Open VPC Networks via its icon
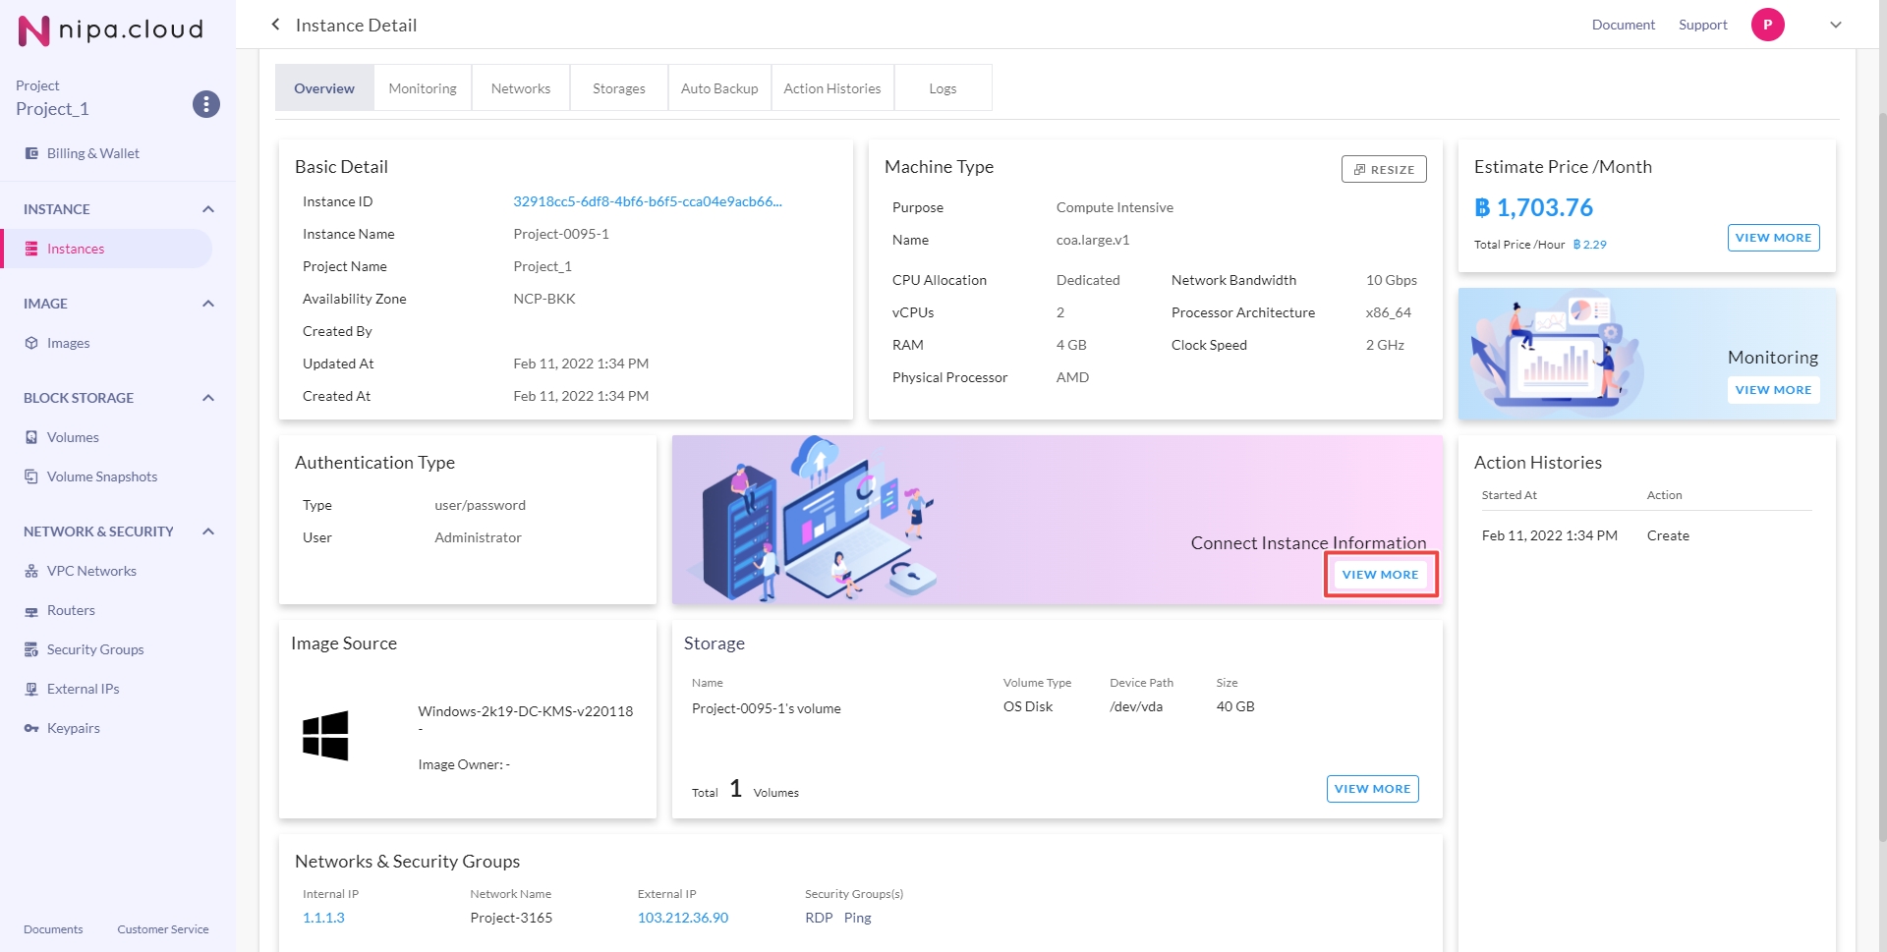Screen dimensions: 1887x952 pos(31,571)
